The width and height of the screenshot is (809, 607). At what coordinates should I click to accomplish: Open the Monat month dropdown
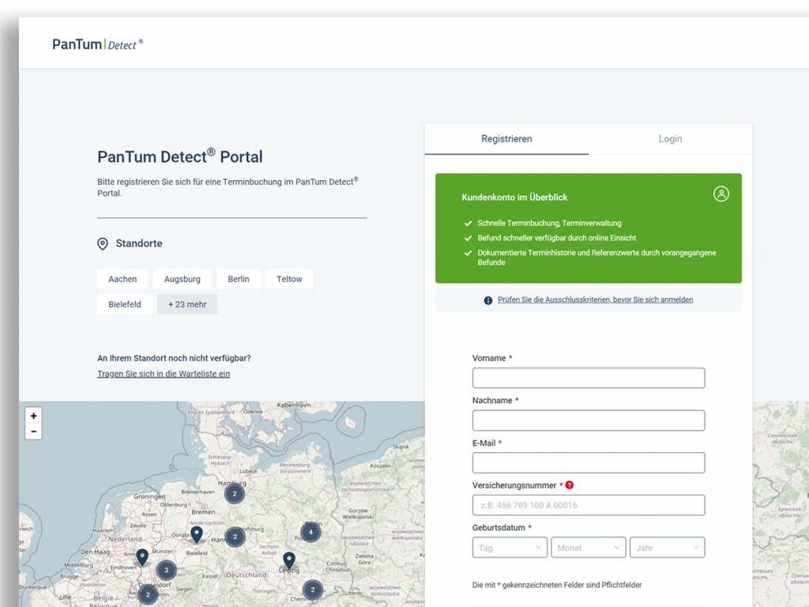[588, 548]
